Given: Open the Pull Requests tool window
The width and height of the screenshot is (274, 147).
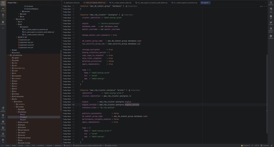Looking at the screenshot, I should coord(3,15).
